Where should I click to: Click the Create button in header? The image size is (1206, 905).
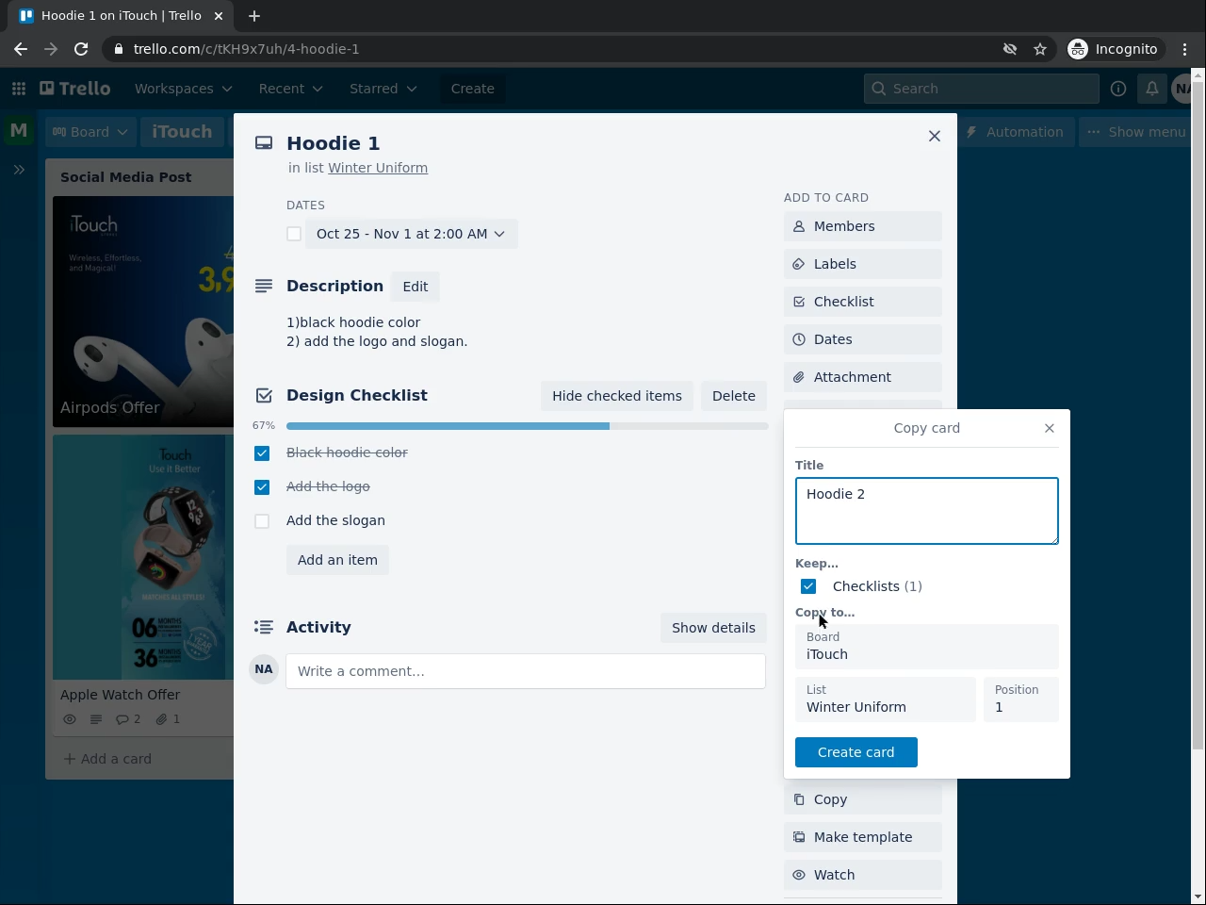pos(473,89)
